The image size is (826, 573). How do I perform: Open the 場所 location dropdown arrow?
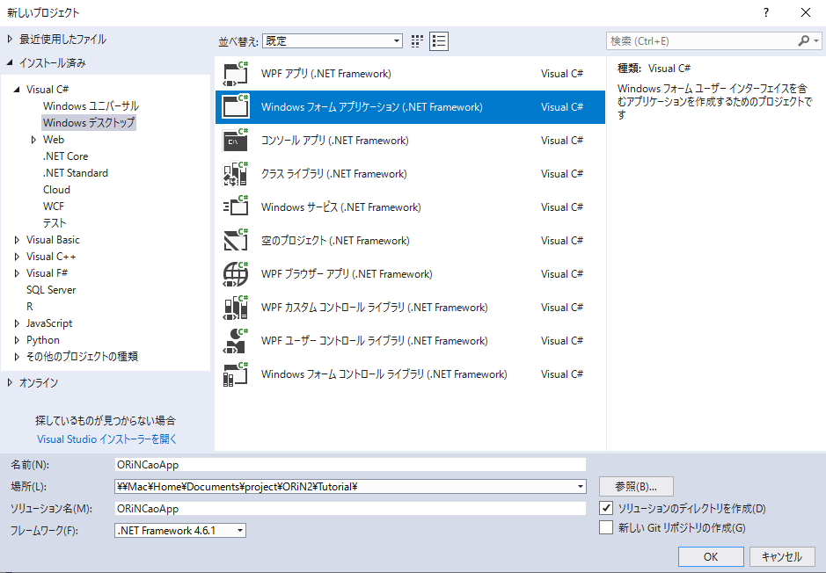coord(580,487)
